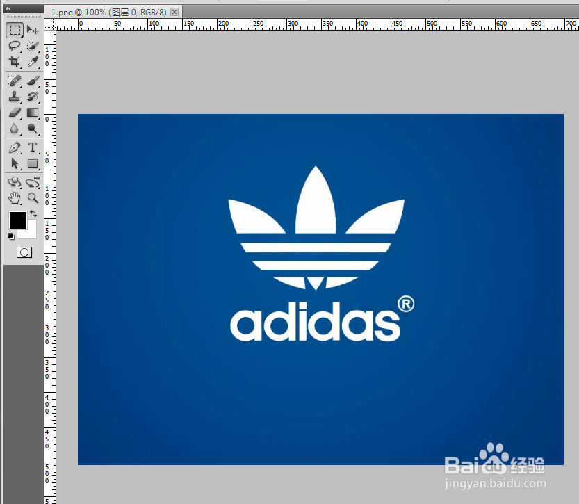Image resolution: width=579 pixels, height=504 pixels.
Task: Select the Brush tool
Action: (33, 81)
